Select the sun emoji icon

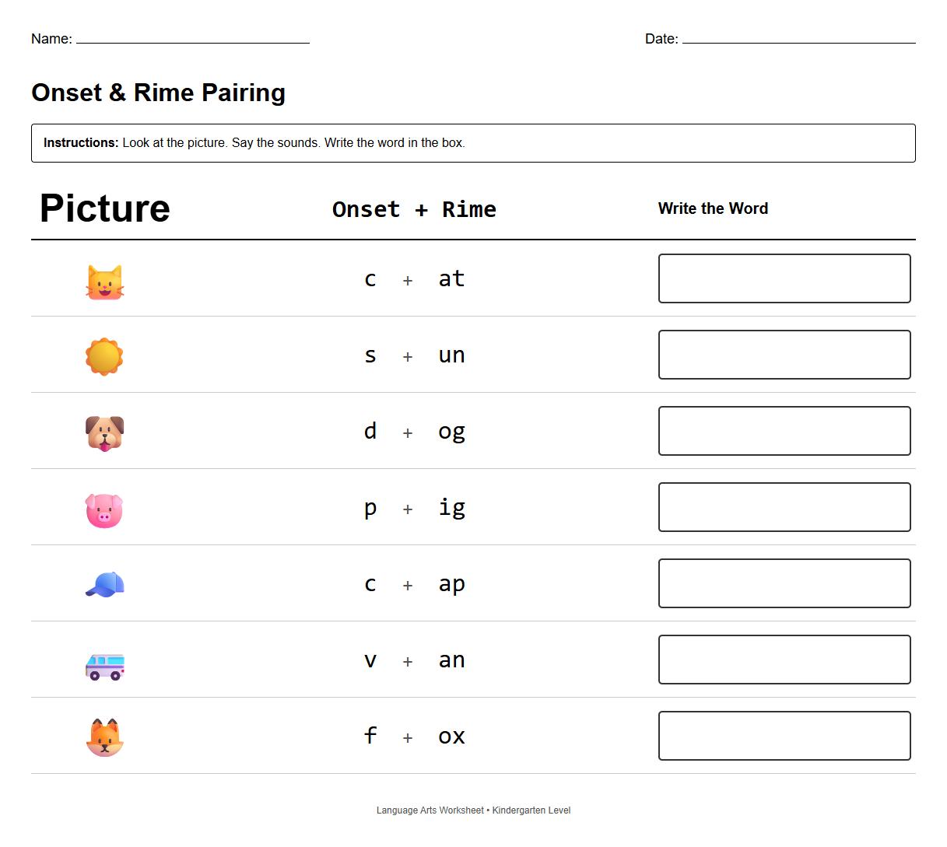tap(104, 355)
